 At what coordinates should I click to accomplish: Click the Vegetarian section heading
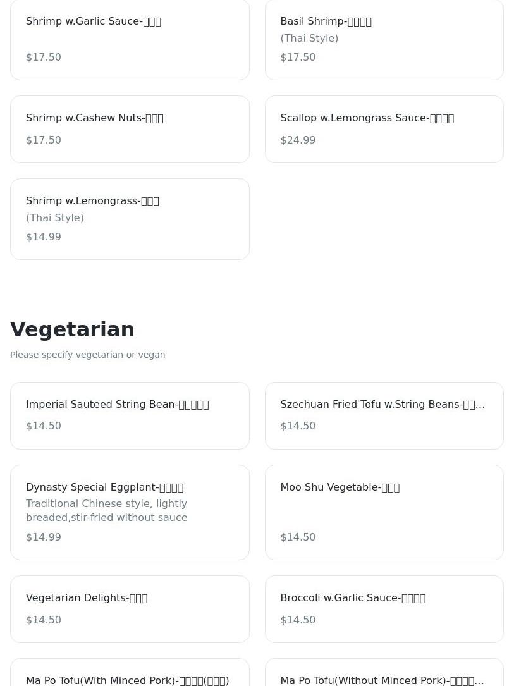pyautogui.click(x=72, y=329)
